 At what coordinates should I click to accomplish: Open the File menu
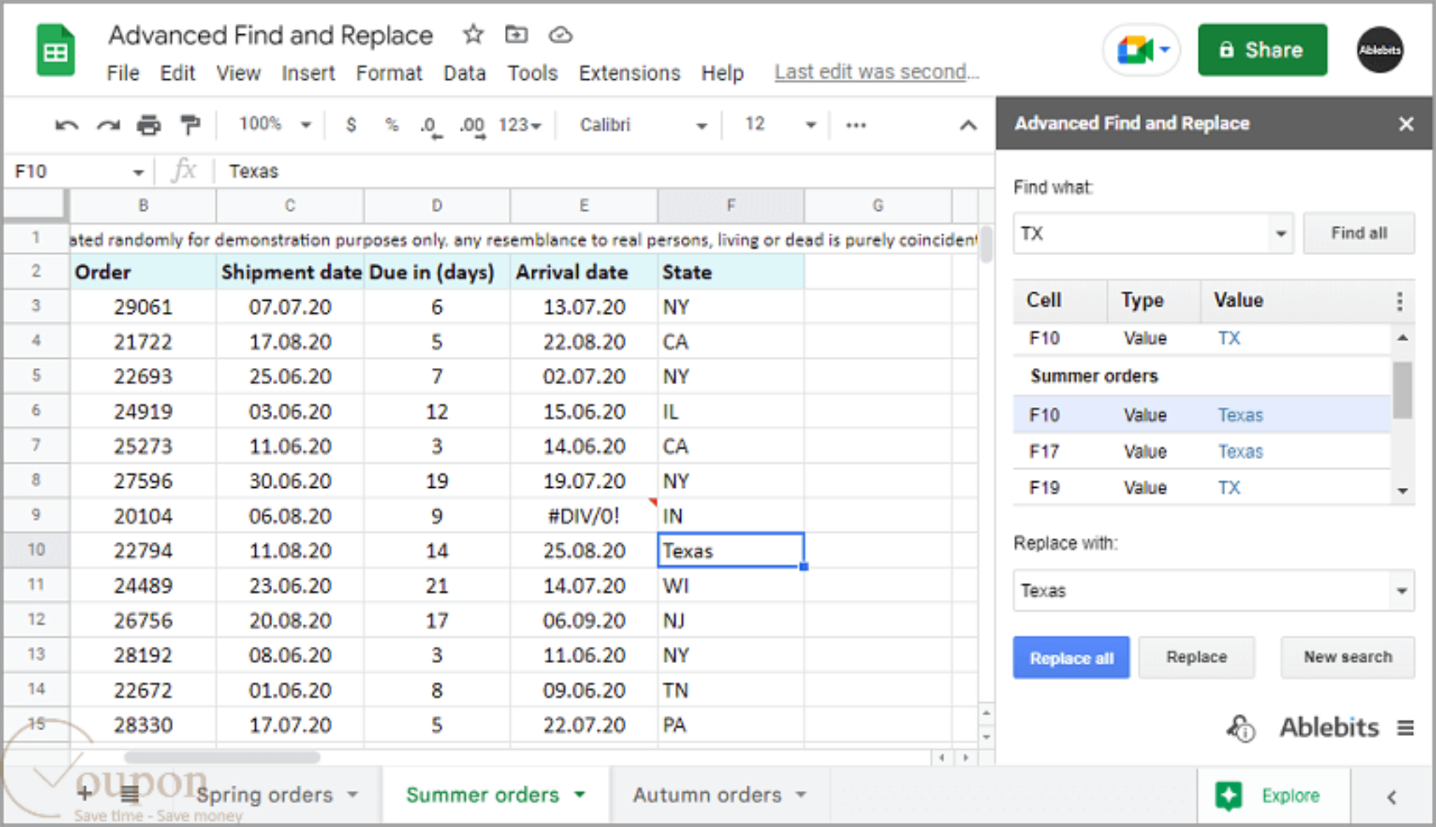point(123,73)
